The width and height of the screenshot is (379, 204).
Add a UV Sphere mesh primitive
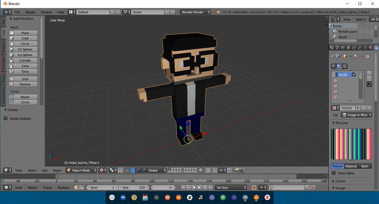(x=23, y=49)
